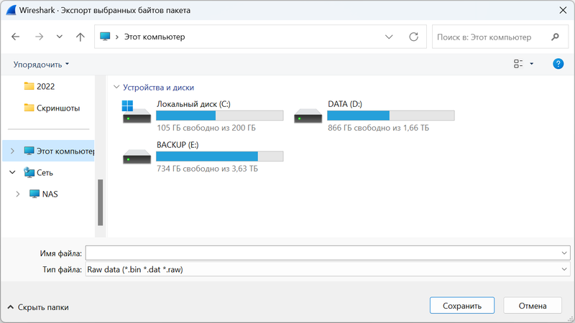Collapse the Сеть tree node
Viewport: 575px width, 323px height.
(x=12, y=172)
